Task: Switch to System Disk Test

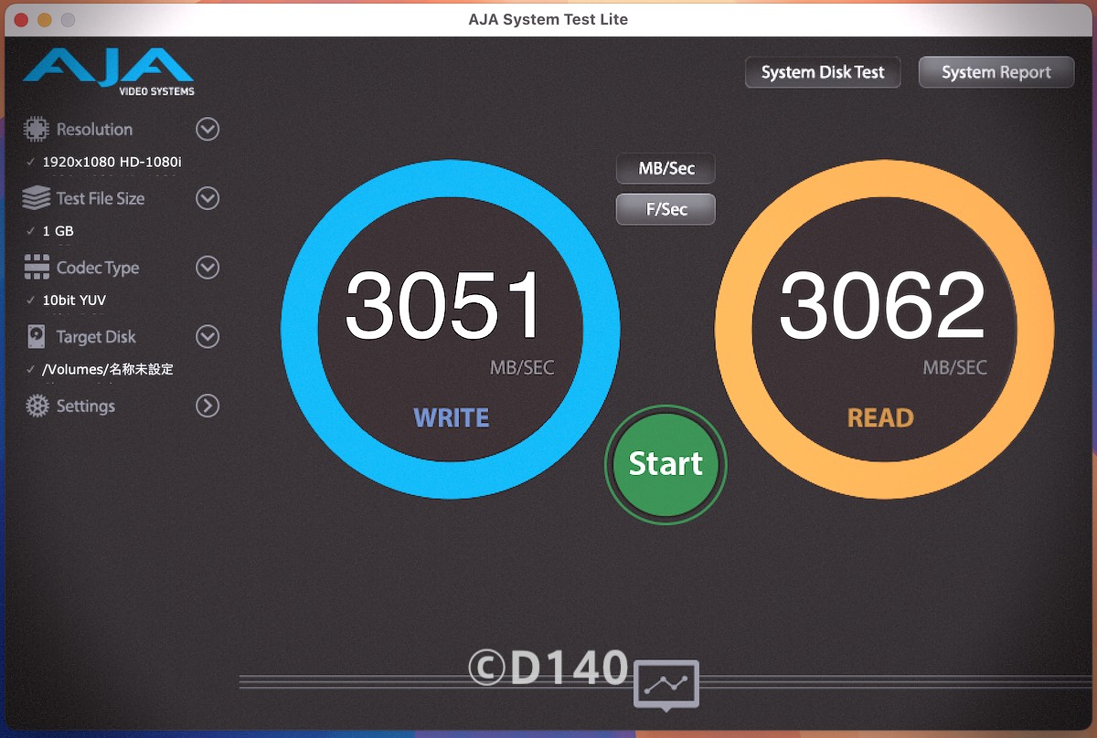Action: click(823, 73)
